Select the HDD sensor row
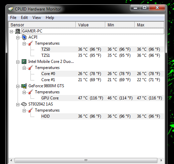Screen dimensions: 174x164 pos(102,116)
